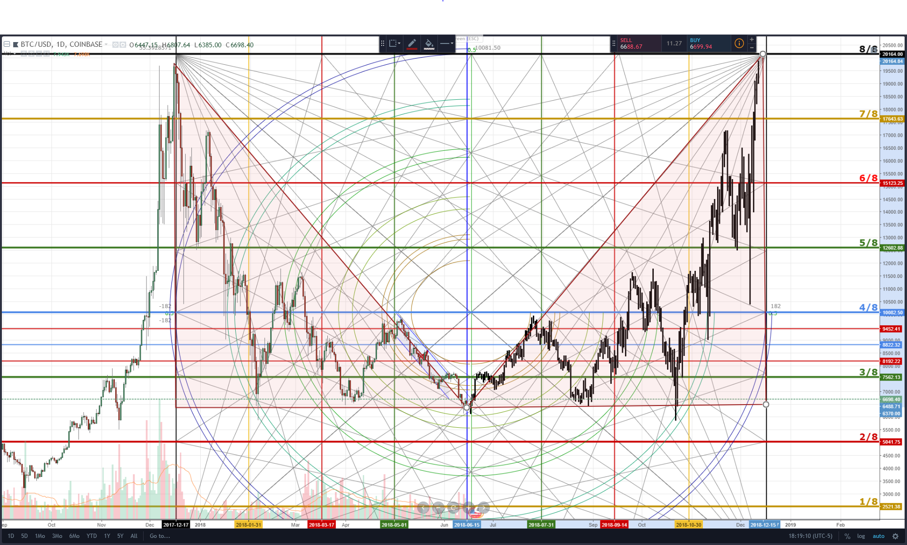Select the All time range
907x545 pixels.
pos(134,536)
